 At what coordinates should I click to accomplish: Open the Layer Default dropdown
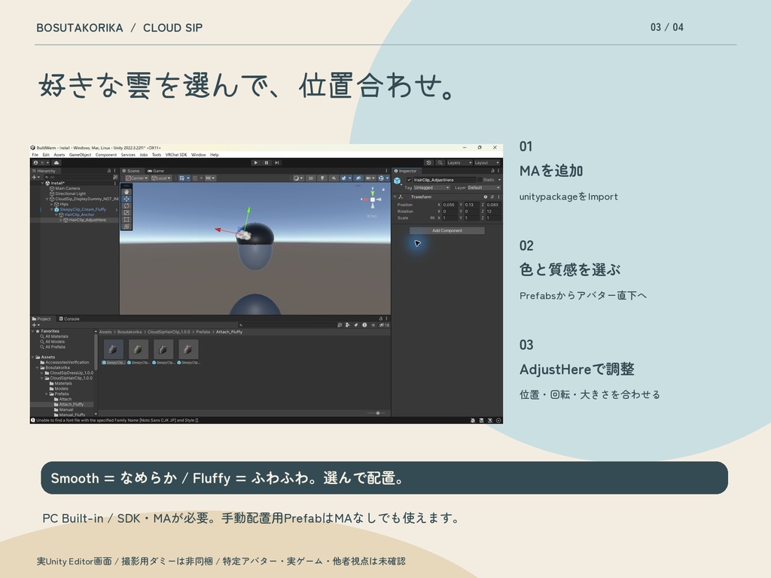[484, 187]
